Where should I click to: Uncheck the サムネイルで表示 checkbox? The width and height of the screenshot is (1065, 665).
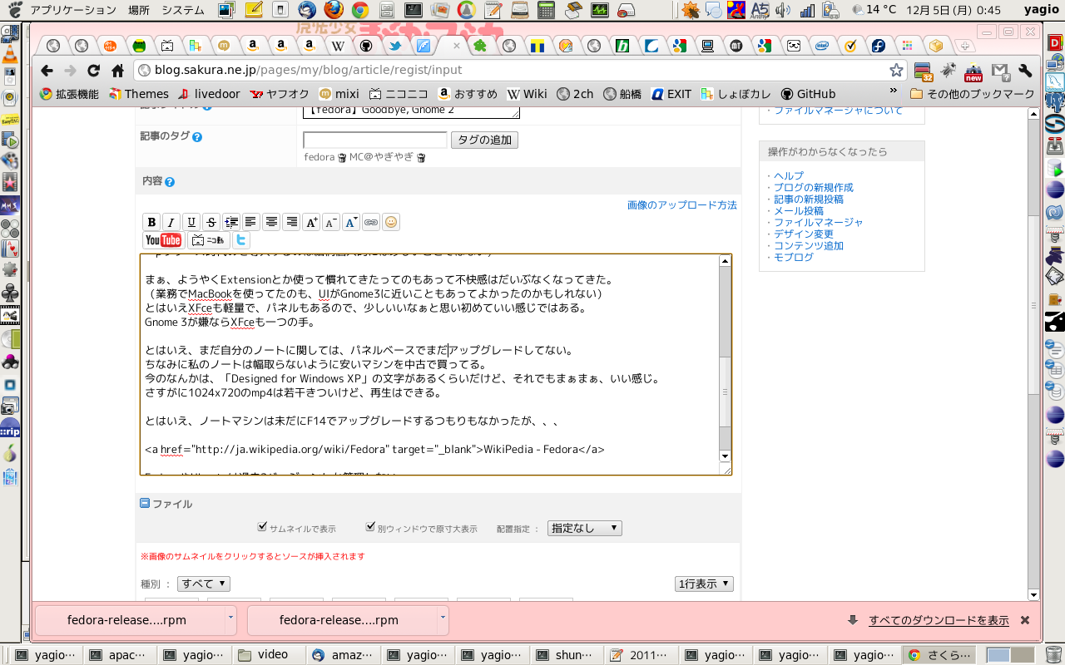point(263,527)
